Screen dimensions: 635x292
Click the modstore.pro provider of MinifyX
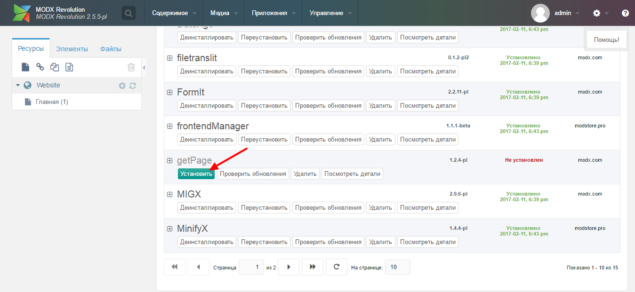tap(590, 228)
